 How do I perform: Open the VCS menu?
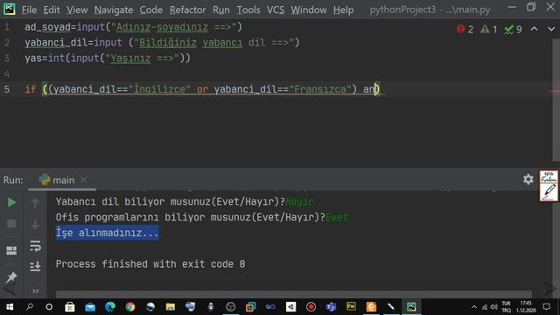click(x=276, y=10)
